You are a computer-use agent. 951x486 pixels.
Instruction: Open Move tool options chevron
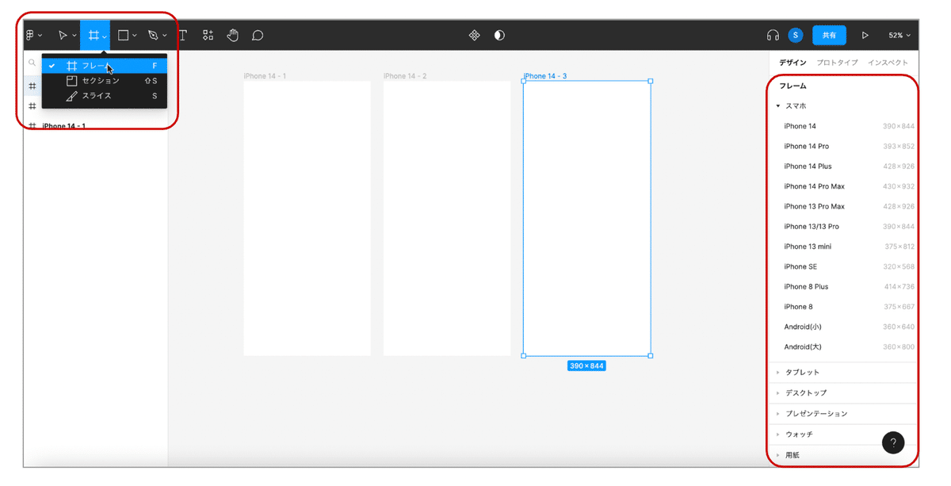(x=74, y=36)
